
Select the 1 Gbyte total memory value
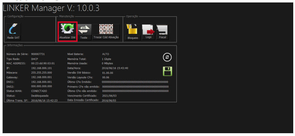tap(107, 59)
